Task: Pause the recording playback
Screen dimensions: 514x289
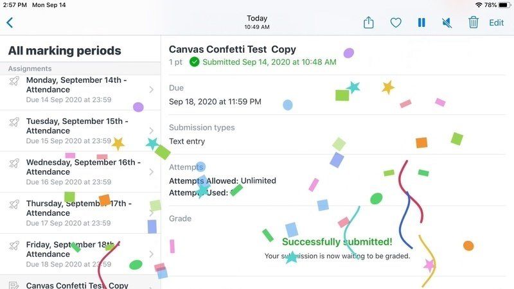Action: tap(421, 22)
